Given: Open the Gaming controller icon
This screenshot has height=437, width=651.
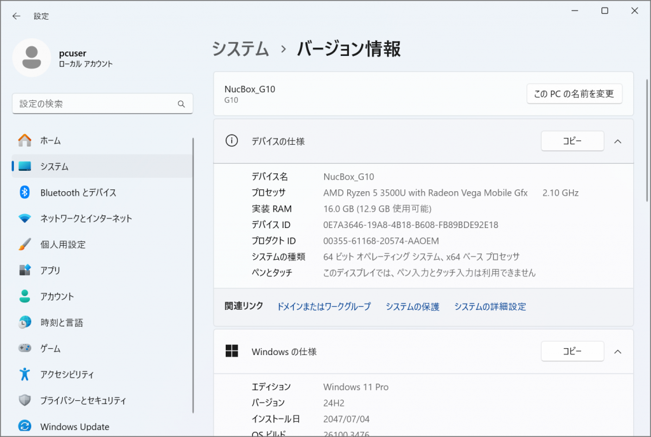Looking at the screenshot, I should pyautogui.click(x=25, y=349).
